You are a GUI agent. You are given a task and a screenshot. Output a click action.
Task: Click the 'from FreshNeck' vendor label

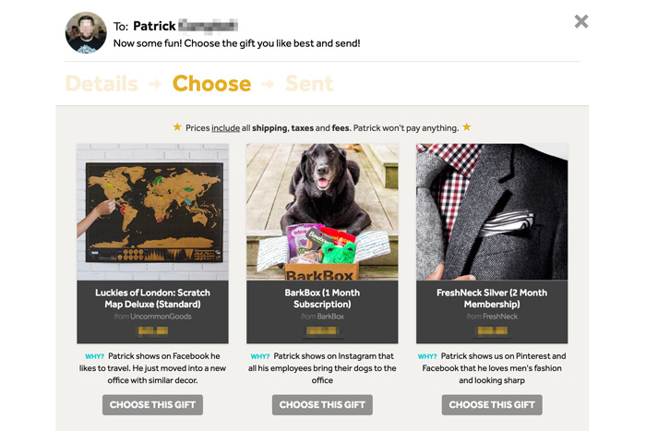[492, 317]
